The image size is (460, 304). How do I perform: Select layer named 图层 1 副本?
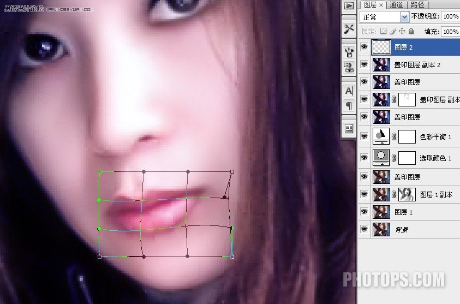[436, 194]
